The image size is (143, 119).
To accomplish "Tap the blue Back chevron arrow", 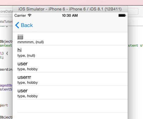I will point(17,25).
